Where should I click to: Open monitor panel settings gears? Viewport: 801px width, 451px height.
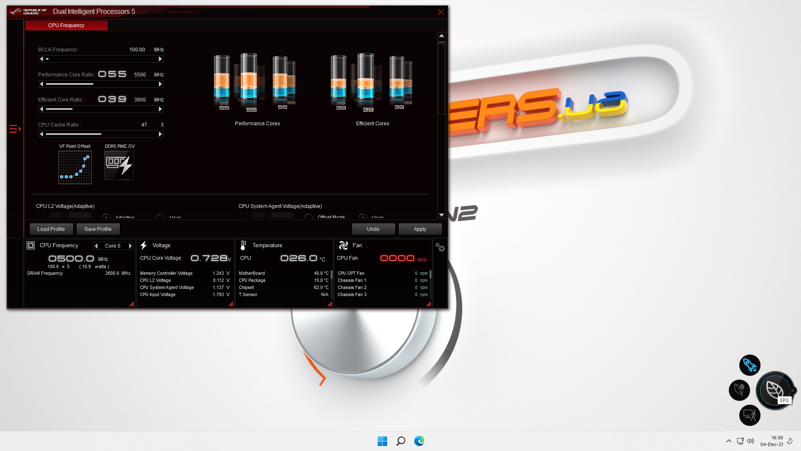coord(440,247)
